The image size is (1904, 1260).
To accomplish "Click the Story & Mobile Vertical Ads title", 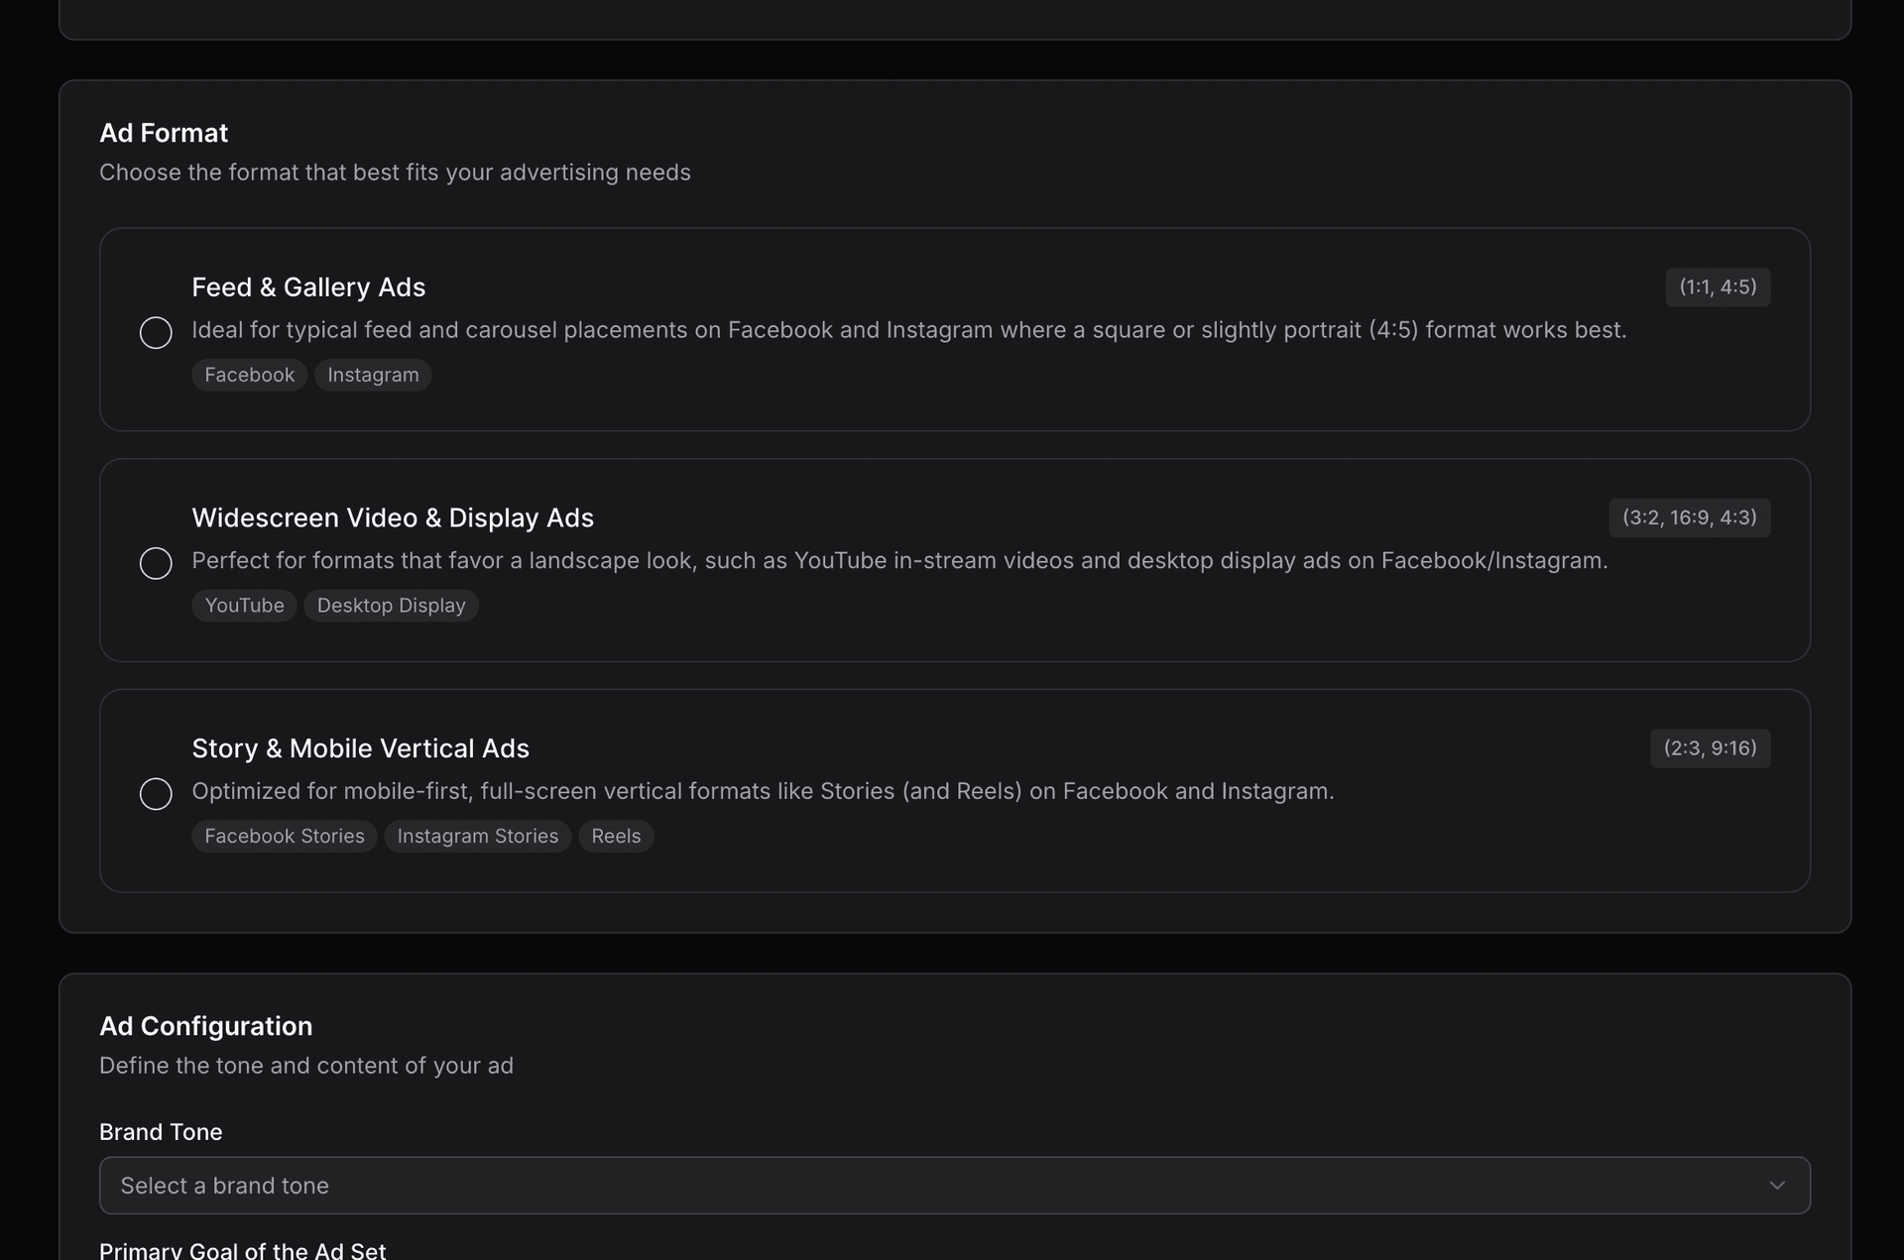I will tap(360, 748).
